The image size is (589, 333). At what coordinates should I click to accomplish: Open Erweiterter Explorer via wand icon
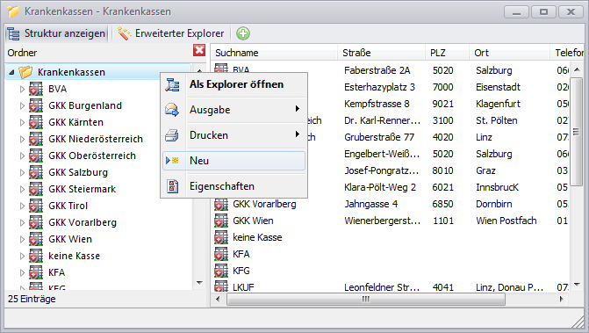click(124, 33)
